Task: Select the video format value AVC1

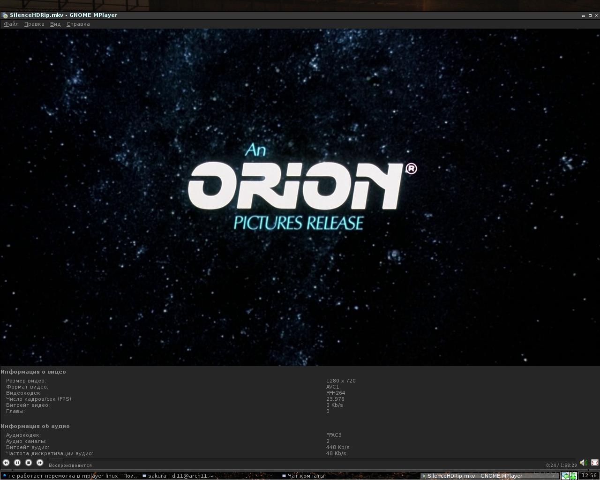Action: click(332, 387)
